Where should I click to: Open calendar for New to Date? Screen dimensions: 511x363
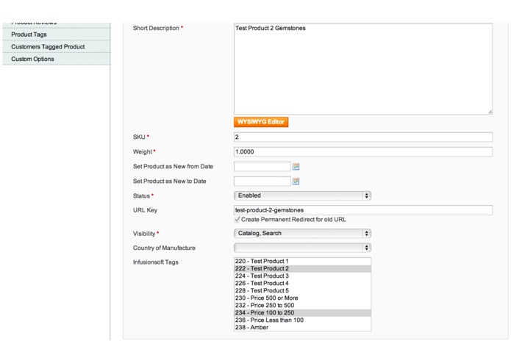point(296,181)
